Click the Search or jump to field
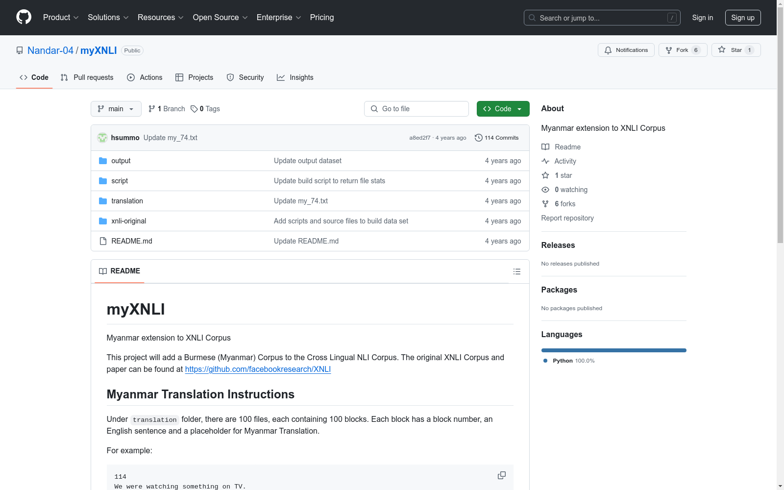The image size is (784, 490). point(602,18)
